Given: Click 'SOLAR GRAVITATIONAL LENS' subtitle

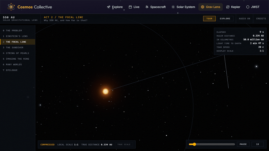Looking at the screenshot, I should 20,20.
